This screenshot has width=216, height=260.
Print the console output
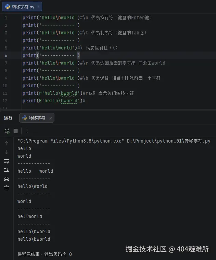point(7,179)
